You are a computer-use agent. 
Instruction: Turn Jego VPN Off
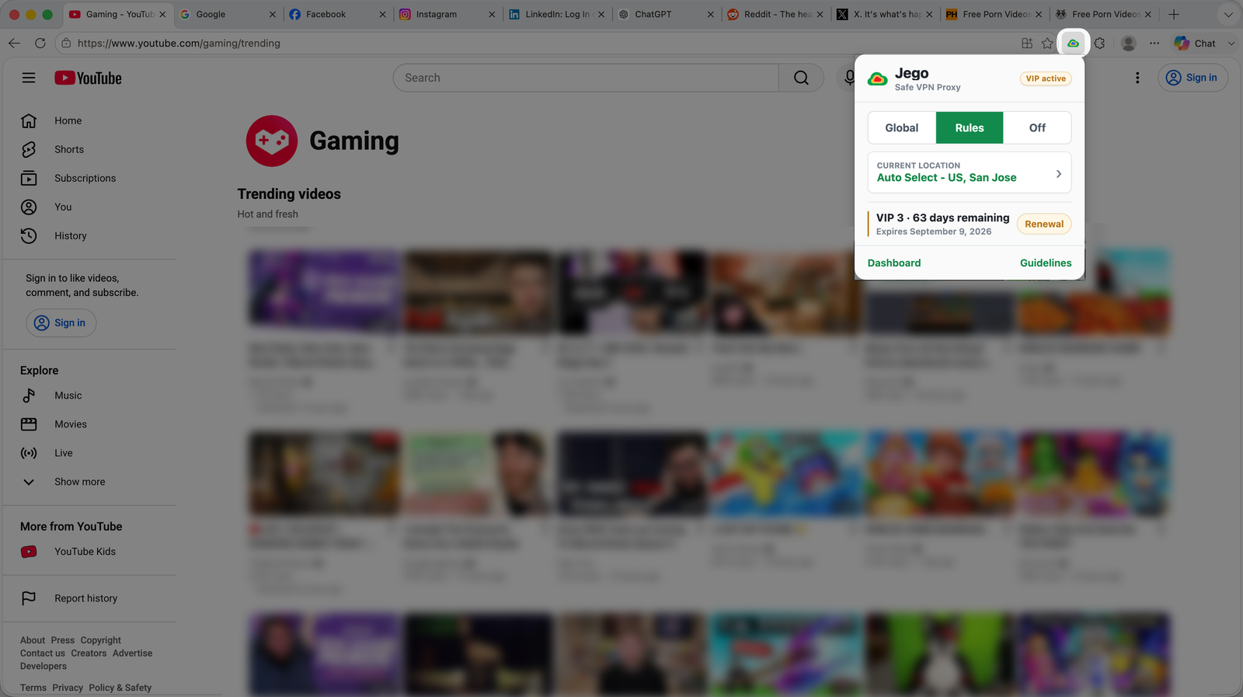(1037, 127)
